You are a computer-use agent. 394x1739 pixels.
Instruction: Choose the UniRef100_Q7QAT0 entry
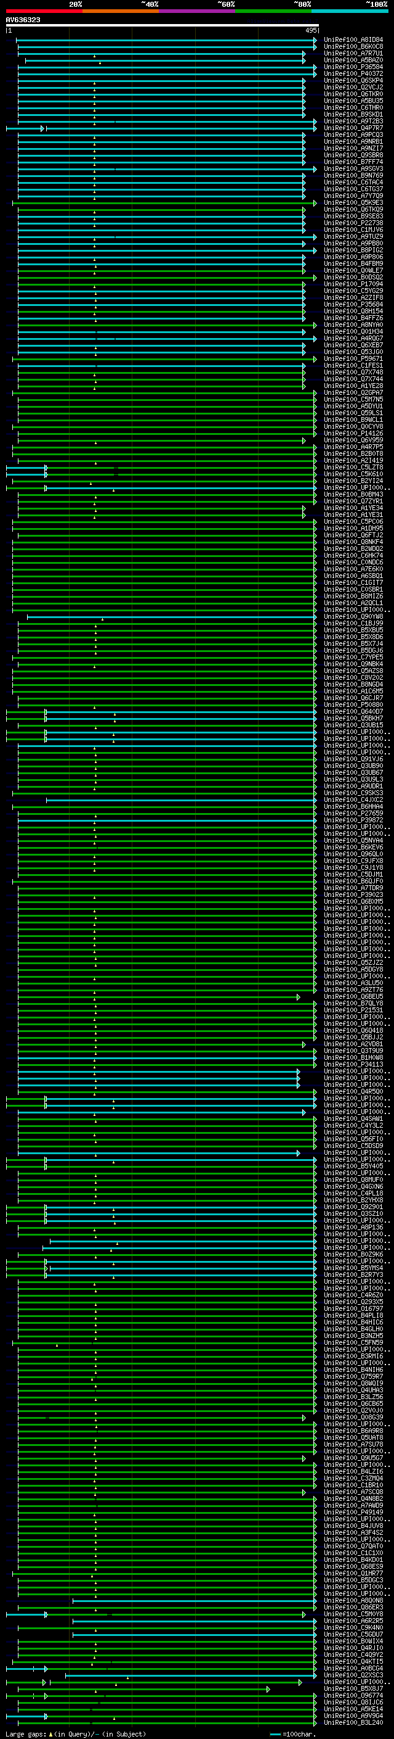353,1546
